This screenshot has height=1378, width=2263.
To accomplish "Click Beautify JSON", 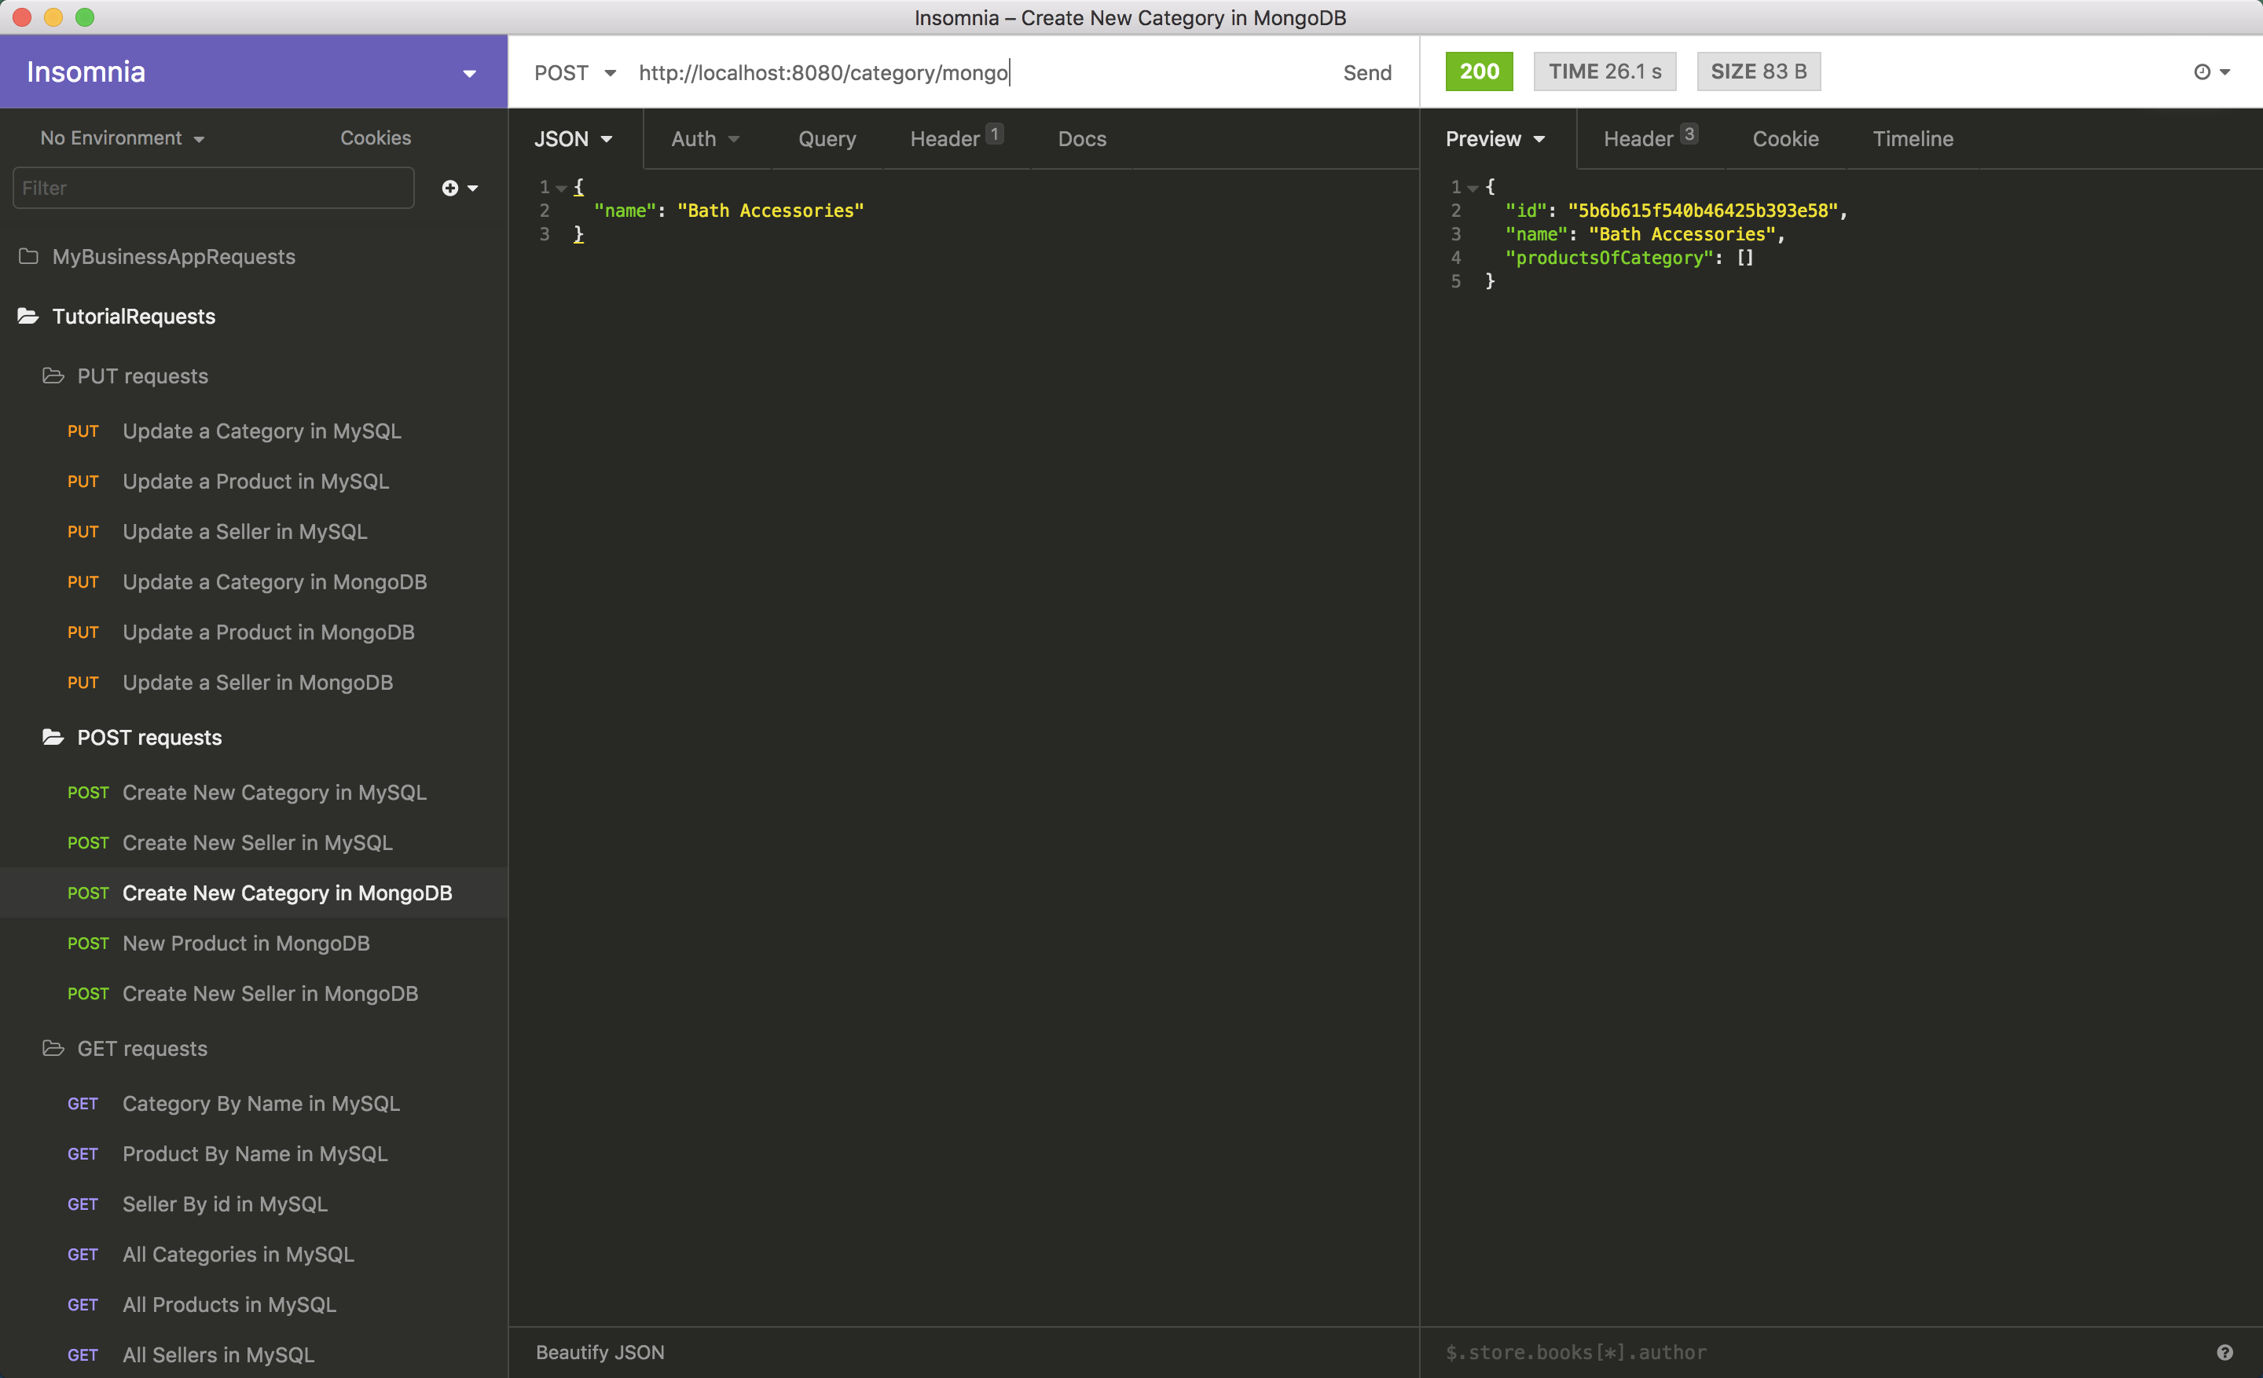I will pos(600,1351).
